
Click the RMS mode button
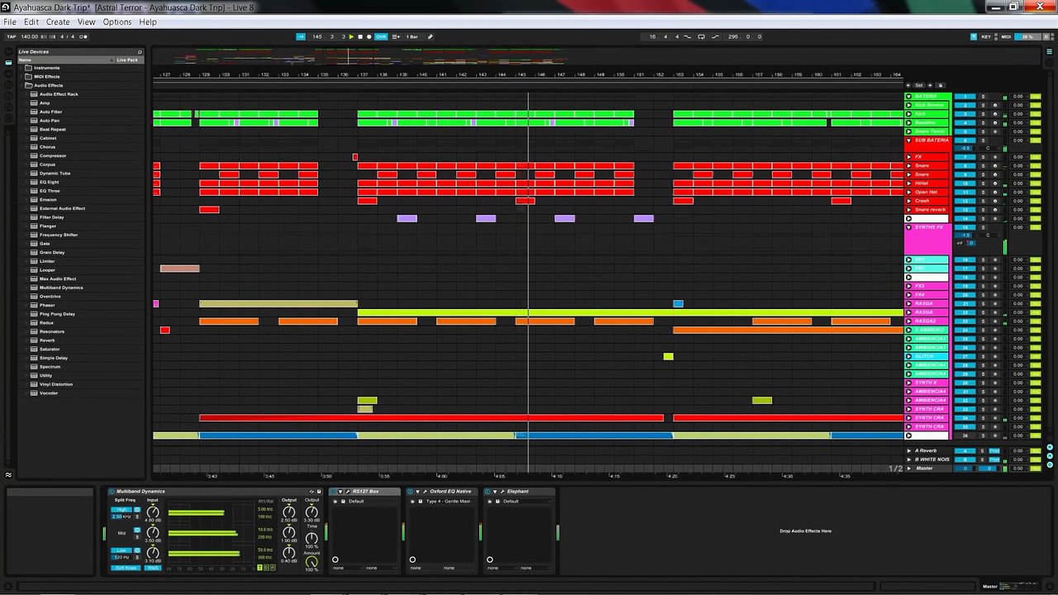153,568
